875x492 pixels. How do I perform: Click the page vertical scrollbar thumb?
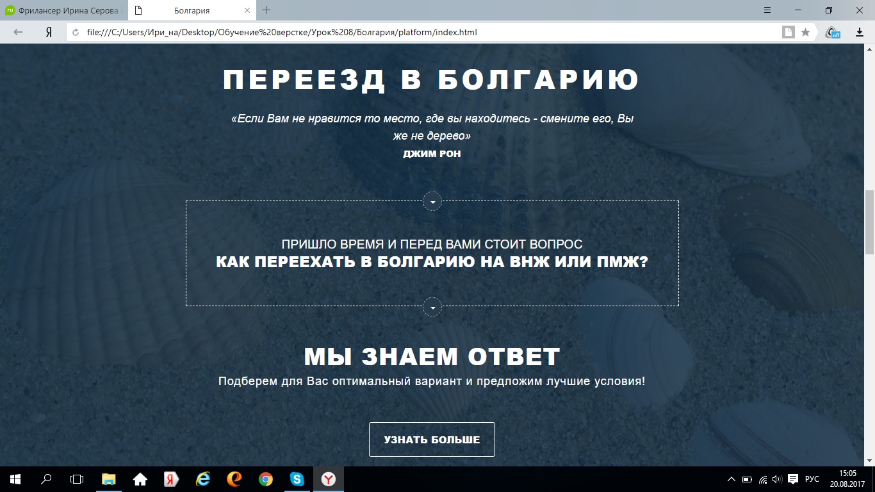pos(869,222)
